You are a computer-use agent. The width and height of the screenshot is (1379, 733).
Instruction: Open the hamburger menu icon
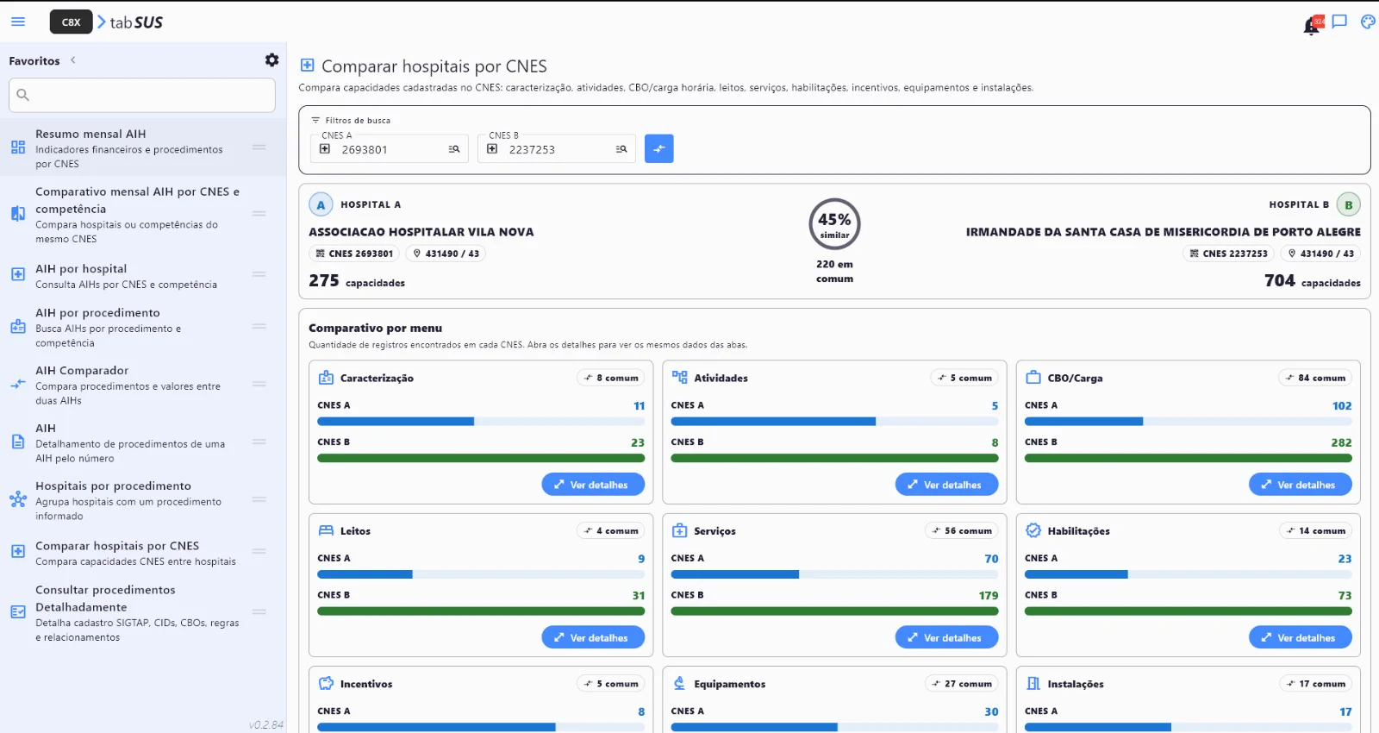pyautogui.click(x=18, y=22)
